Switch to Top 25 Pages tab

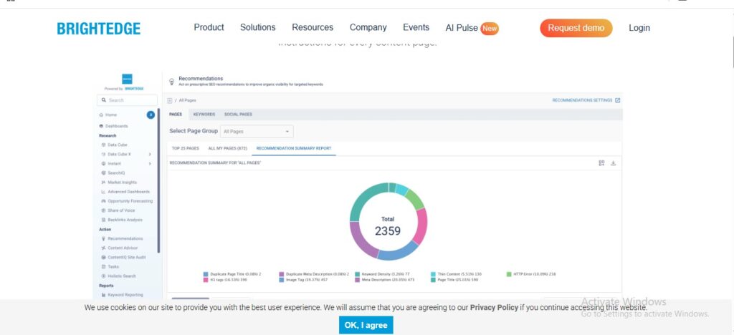point(186,148)
